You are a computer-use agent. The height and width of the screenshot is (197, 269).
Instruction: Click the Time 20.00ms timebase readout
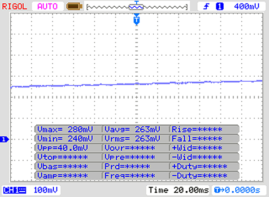click(178, 190)
